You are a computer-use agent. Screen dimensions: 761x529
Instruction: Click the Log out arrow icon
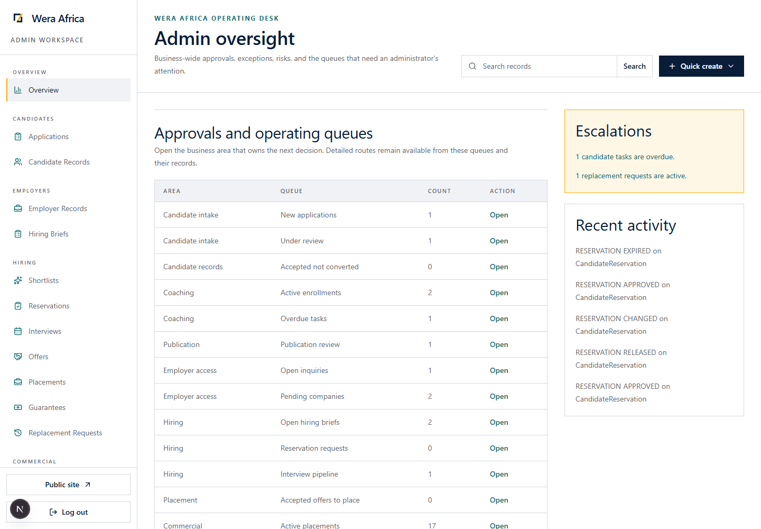53,512
